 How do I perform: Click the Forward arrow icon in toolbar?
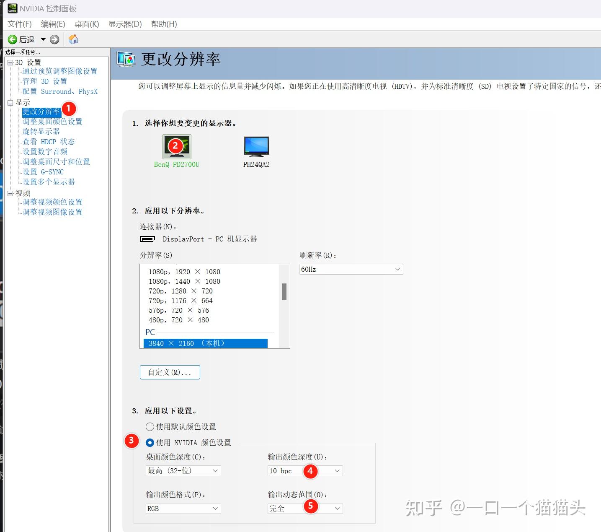pyautogui.click(x=54, y=39)
